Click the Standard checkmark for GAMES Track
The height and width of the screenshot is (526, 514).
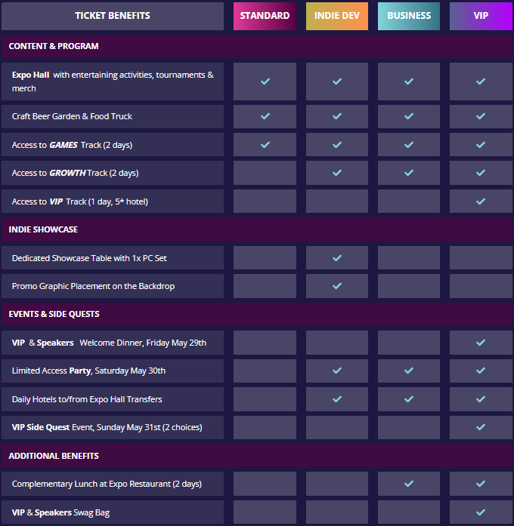(x=265, y=144)
